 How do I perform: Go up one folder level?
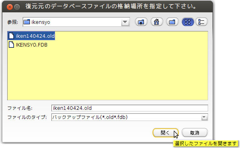click(141, 22)
